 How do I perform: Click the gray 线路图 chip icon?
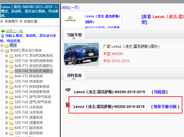68,90
